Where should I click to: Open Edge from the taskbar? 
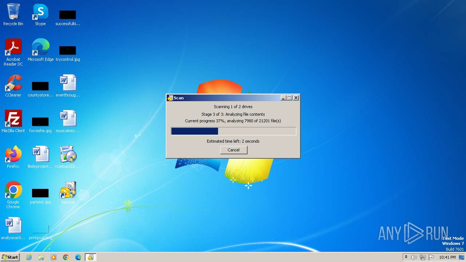coord(78,257)
